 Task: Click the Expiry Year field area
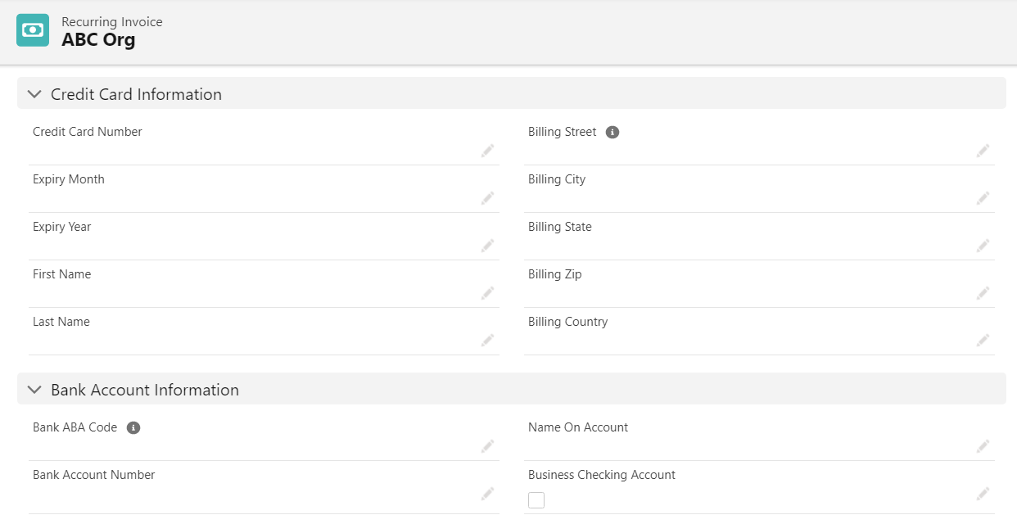click(246, 246)
